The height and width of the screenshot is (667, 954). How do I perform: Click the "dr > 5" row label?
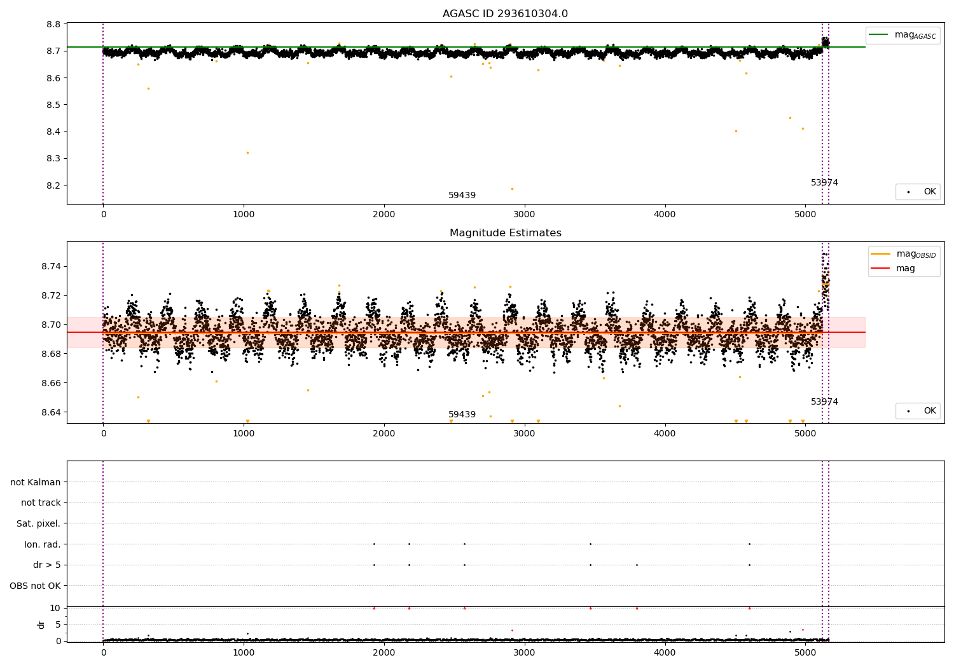[x=47, y=565]
